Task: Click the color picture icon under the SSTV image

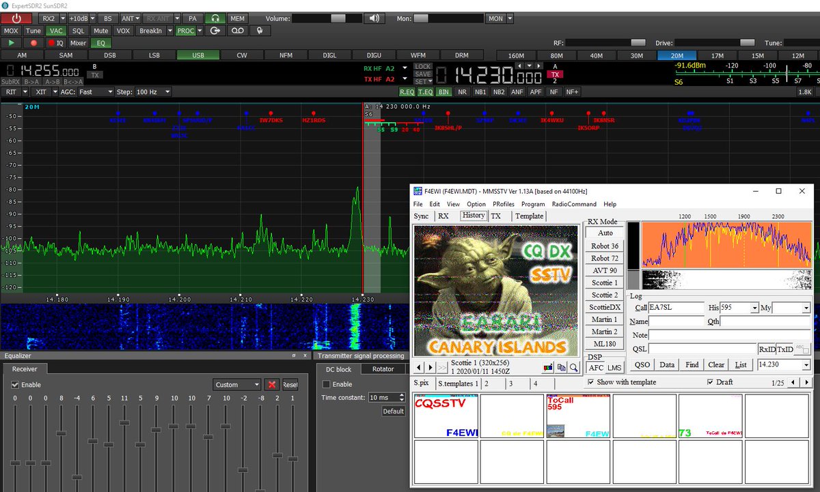Action: 549,367
